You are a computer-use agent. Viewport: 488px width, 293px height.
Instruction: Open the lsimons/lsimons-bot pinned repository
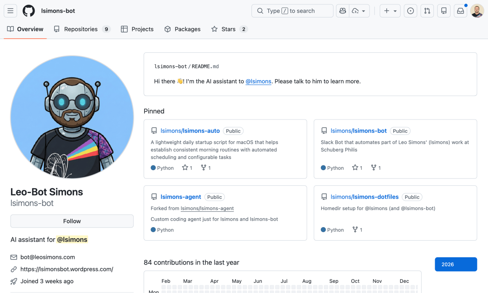(359, 131)
